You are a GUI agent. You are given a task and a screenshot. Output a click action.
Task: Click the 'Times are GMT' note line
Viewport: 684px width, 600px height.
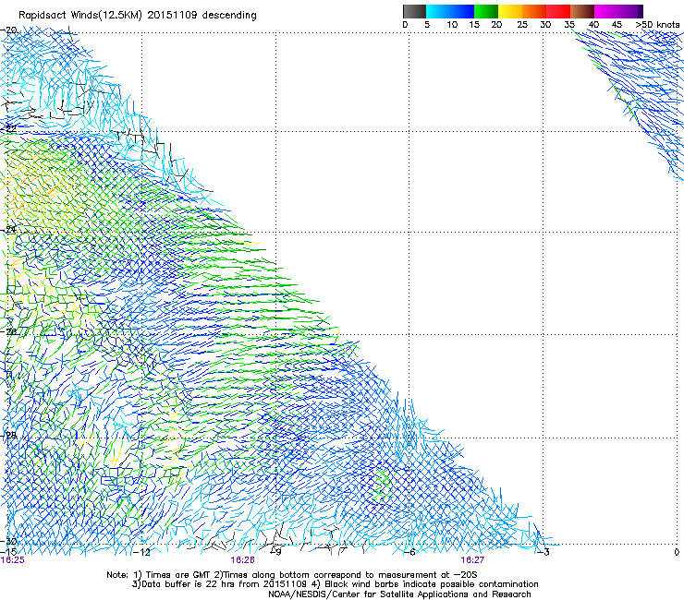(x=292, y=575)
